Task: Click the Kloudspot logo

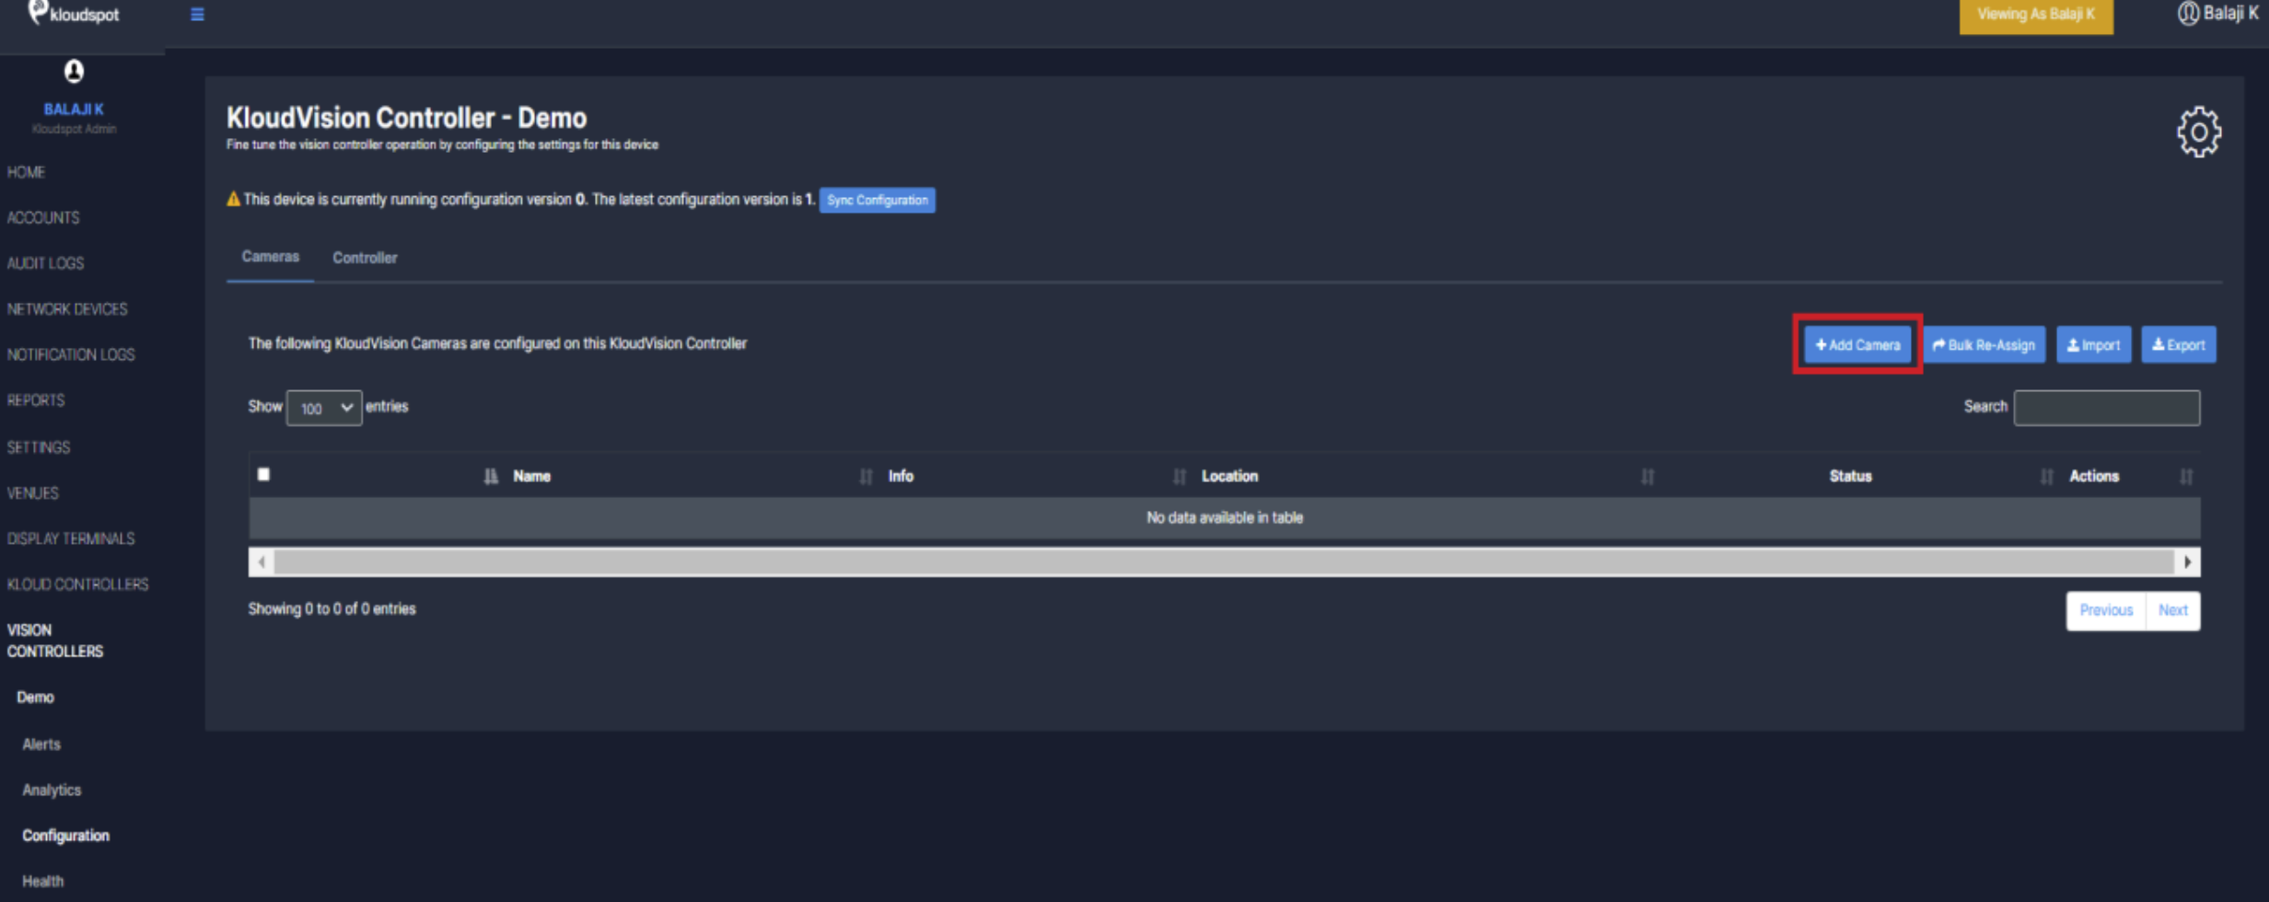Action: [x=74, y=13]
